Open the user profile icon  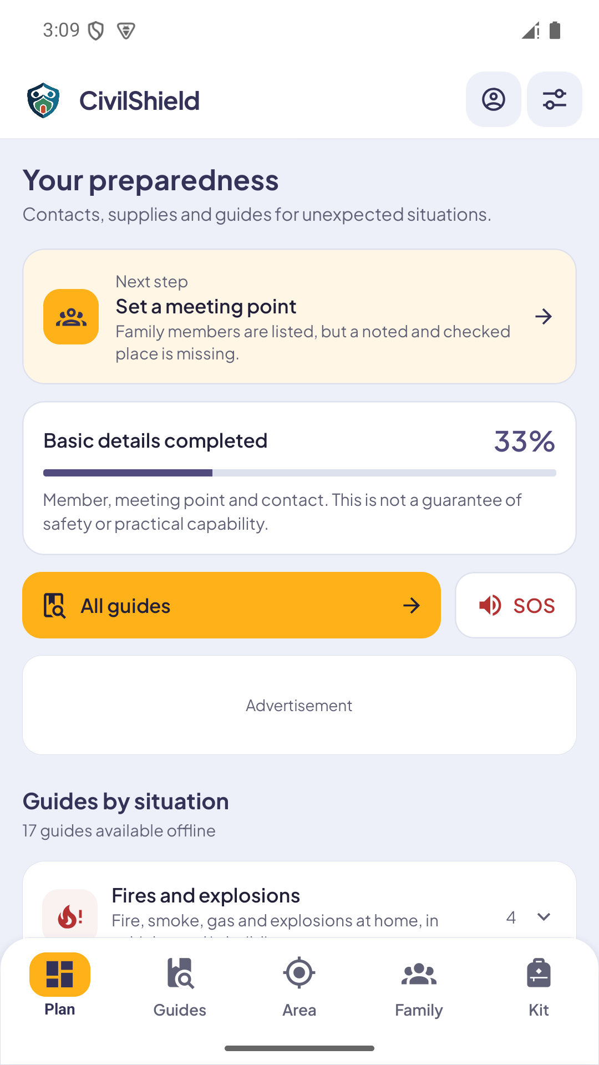tap(493, 99)
